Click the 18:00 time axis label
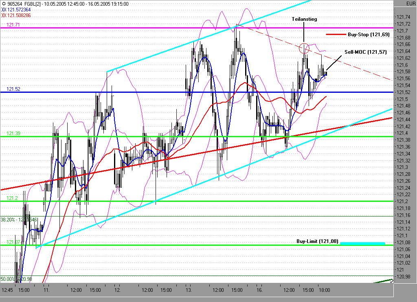The height and width of the screenshot is (302, 417). coord(325,290)
